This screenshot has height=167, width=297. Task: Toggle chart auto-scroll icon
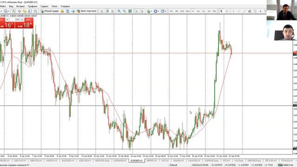[x=136, y=11]
